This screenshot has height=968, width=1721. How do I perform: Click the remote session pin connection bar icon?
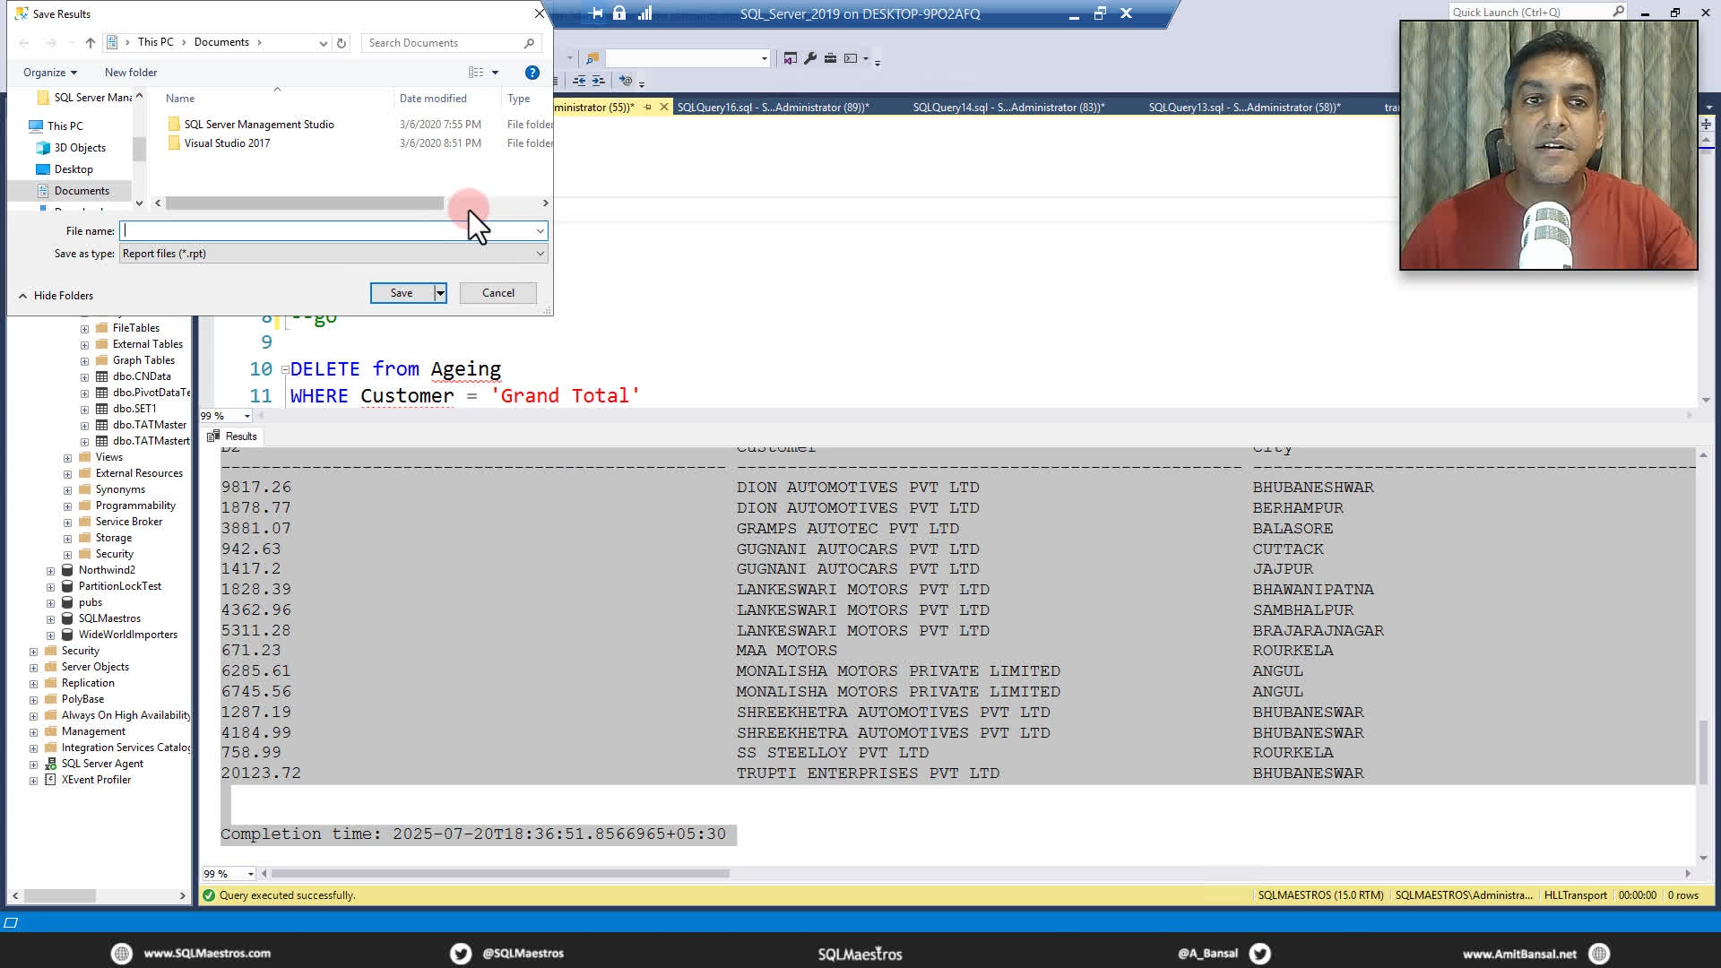click(597, 13)
